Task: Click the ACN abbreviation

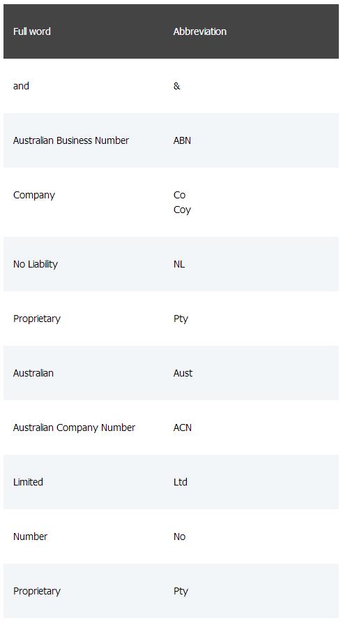Action: pos(183,428)
